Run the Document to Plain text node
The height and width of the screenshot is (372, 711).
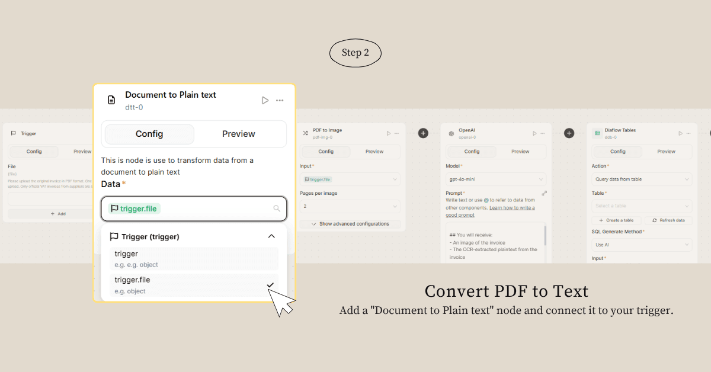coord(265,101)
